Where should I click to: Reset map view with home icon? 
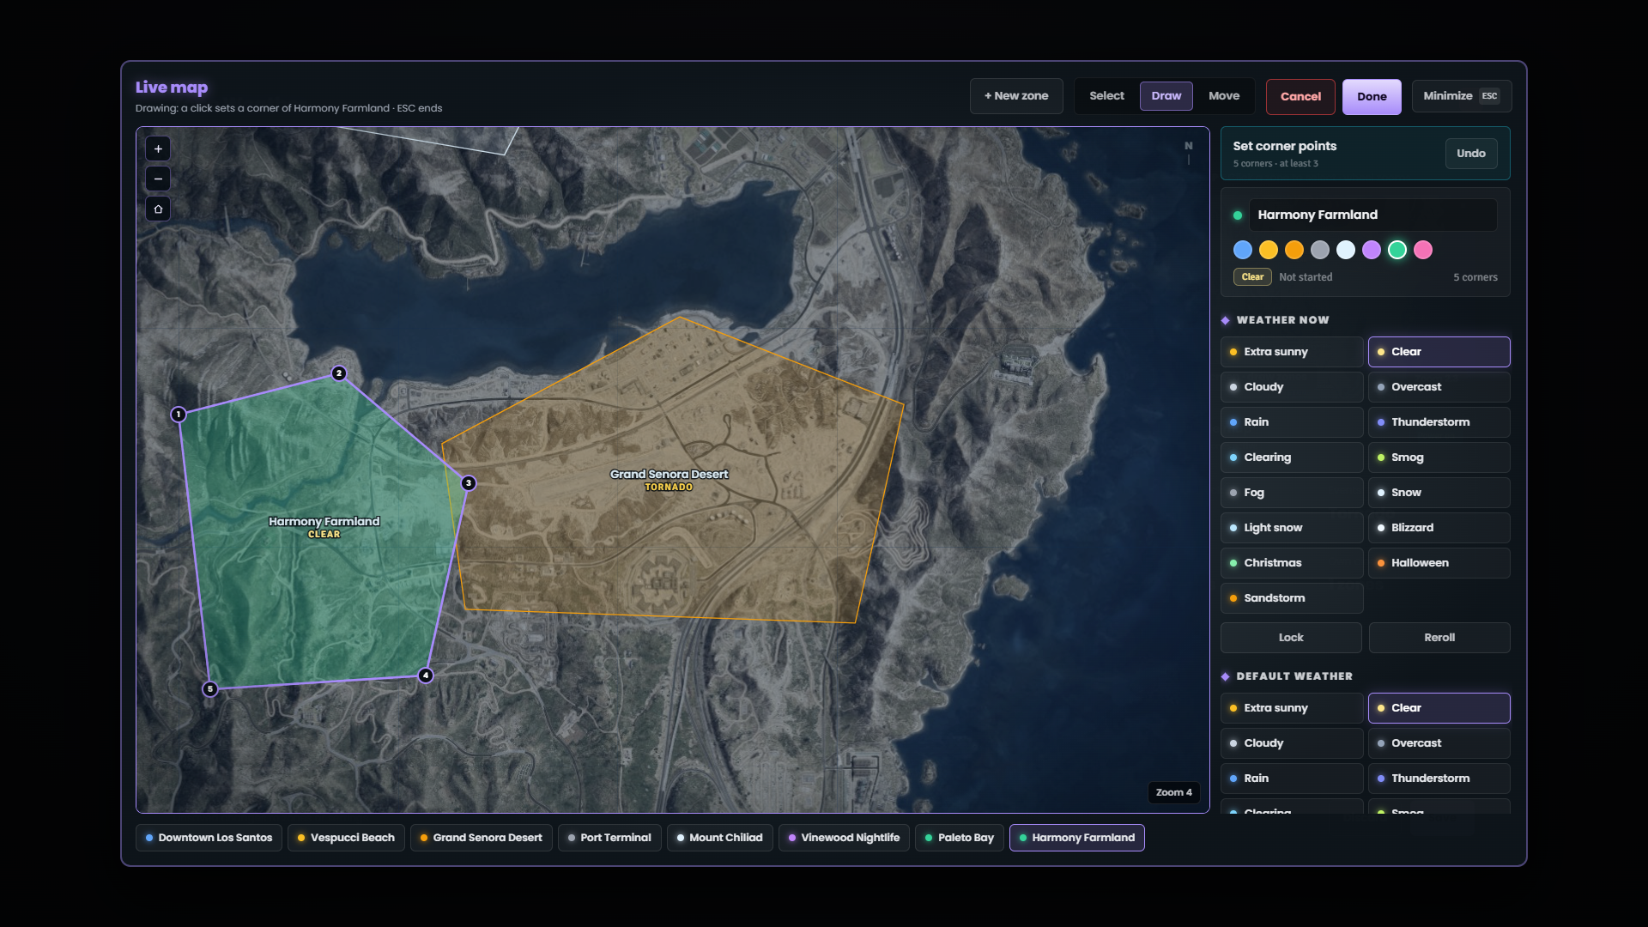[158, 209]
